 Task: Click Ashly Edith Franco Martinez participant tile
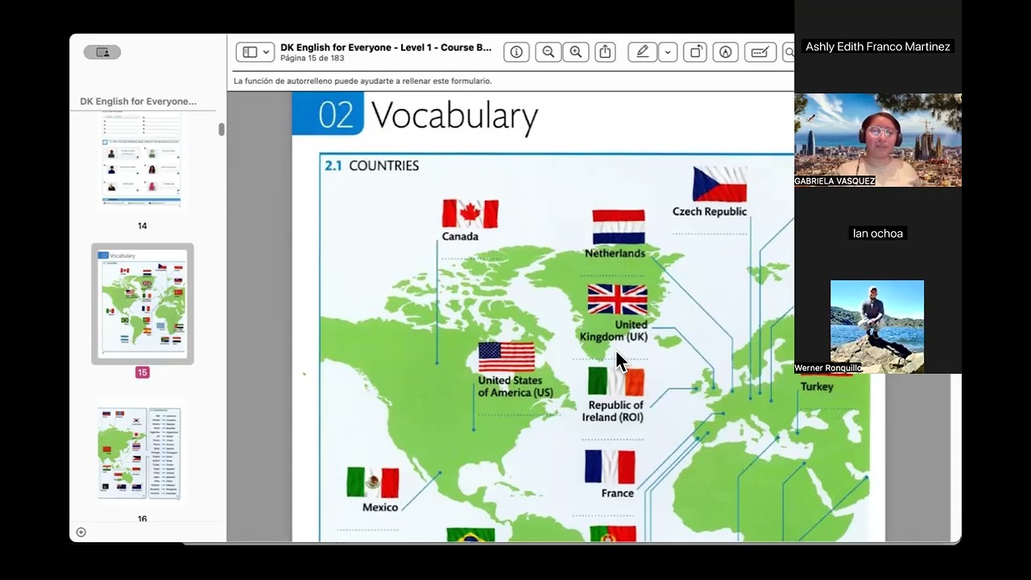click(878, 47)
